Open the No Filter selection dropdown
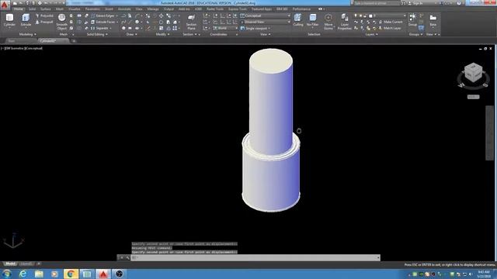Viewport: 497px width, 279px height. [312, 20]
